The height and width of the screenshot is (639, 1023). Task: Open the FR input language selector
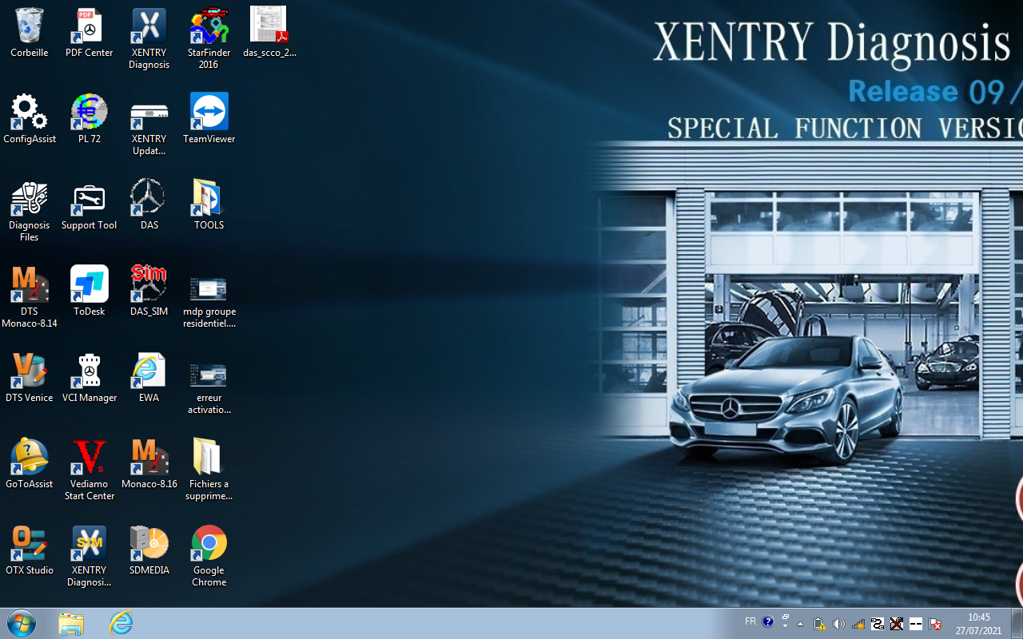tap(750, 621)
